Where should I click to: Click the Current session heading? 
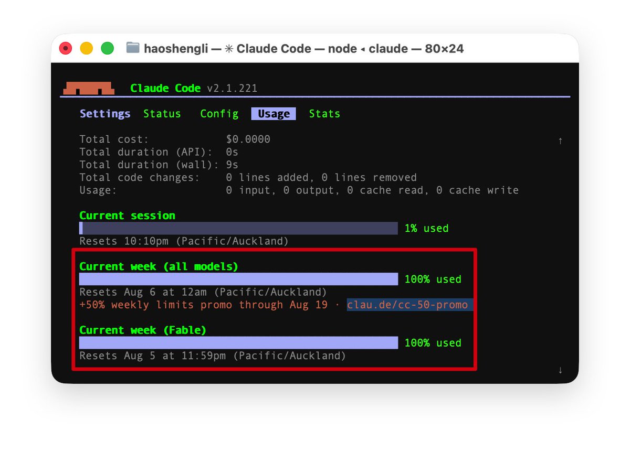pyautogui.click(x=127, y=216)
